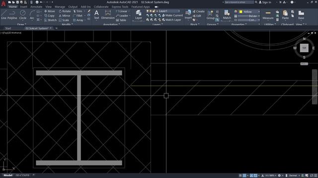Click the Measure utility tool
318x178 pixels.
(x=268, y=15)
